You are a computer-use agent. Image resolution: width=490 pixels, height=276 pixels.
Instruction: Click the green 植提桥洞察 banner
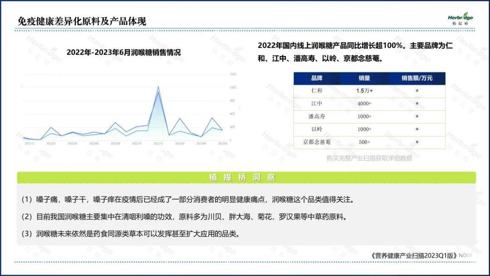[x=246, y=177]
